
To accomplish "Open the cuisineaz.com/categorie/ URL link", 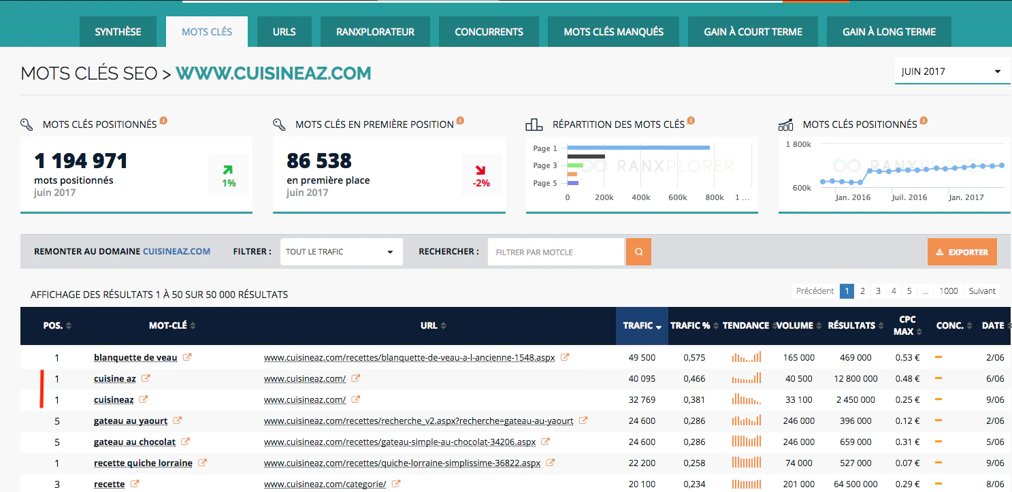I will coord(325,485).
